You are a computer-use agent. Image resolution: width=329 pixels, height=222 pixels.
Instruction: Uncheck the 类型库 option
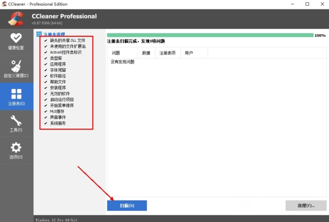(x=46, y=58)
